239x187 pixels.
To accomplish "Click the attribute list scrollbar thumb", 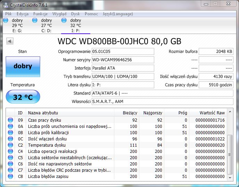I will tap(230, 155).
